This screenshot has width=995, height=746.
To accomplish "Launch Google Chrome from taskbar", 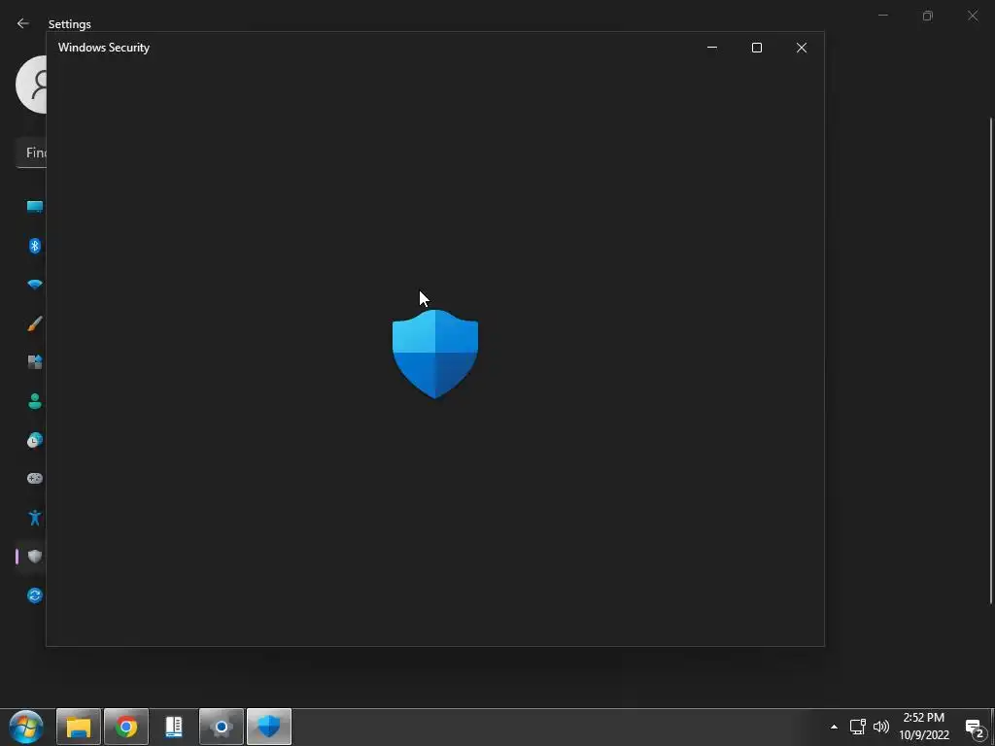I will [x=126, y=727].
